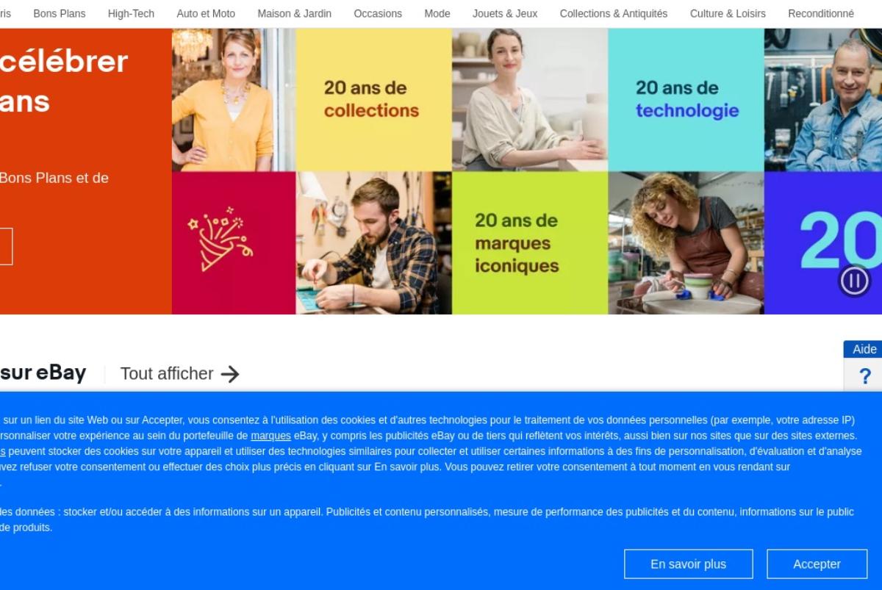Click the question mark help icon

(x=864, y=377)
